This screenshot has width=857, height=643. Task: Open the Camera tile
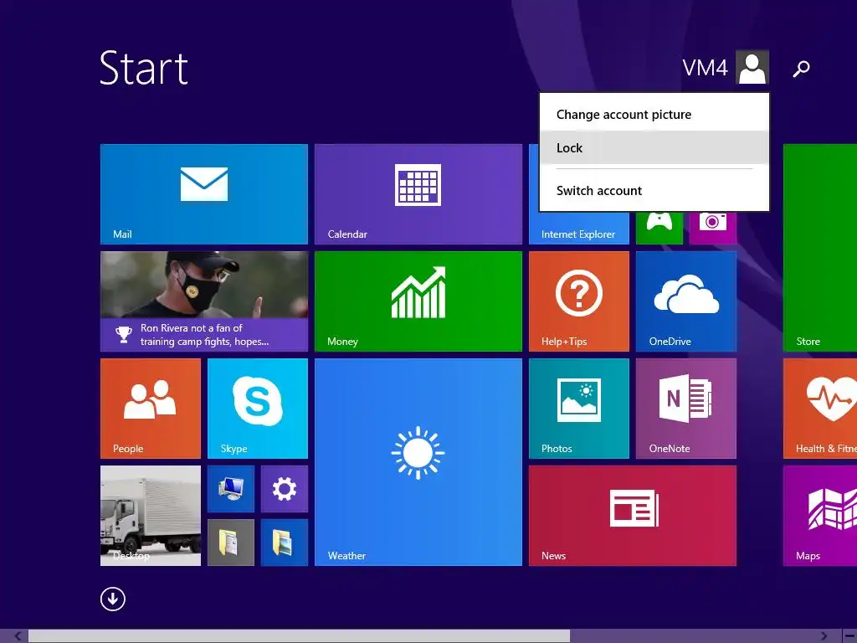[x=713, y=228]
